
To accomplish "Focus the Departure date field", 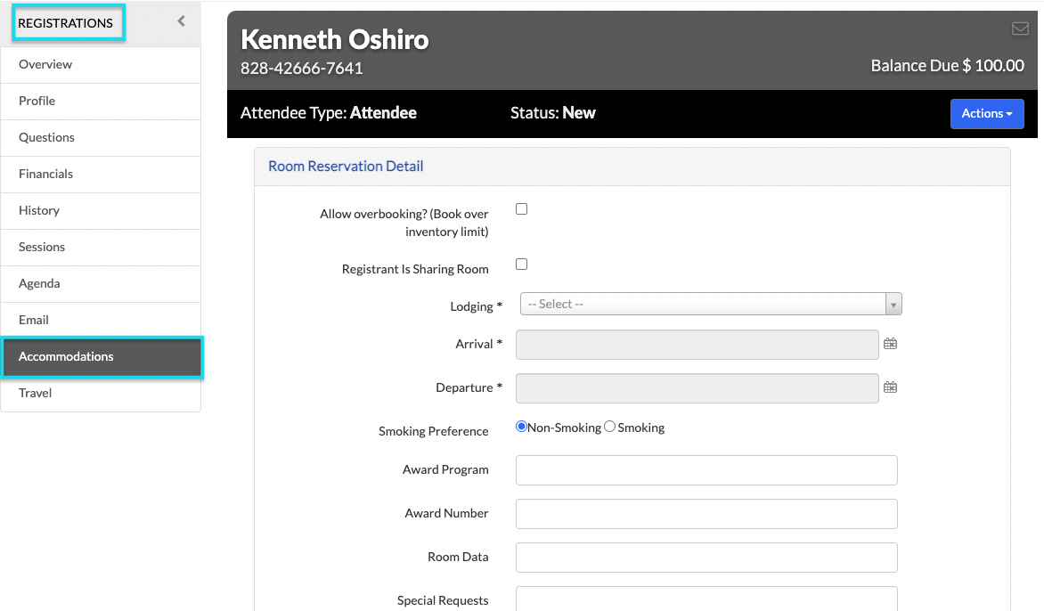I will [697, 388].
